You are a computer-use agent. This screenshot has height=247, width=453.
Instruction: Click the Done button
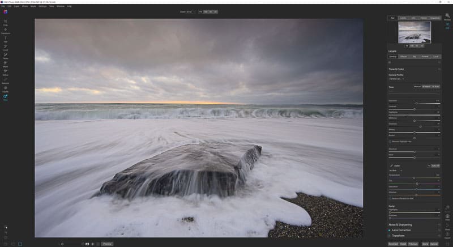425,244
